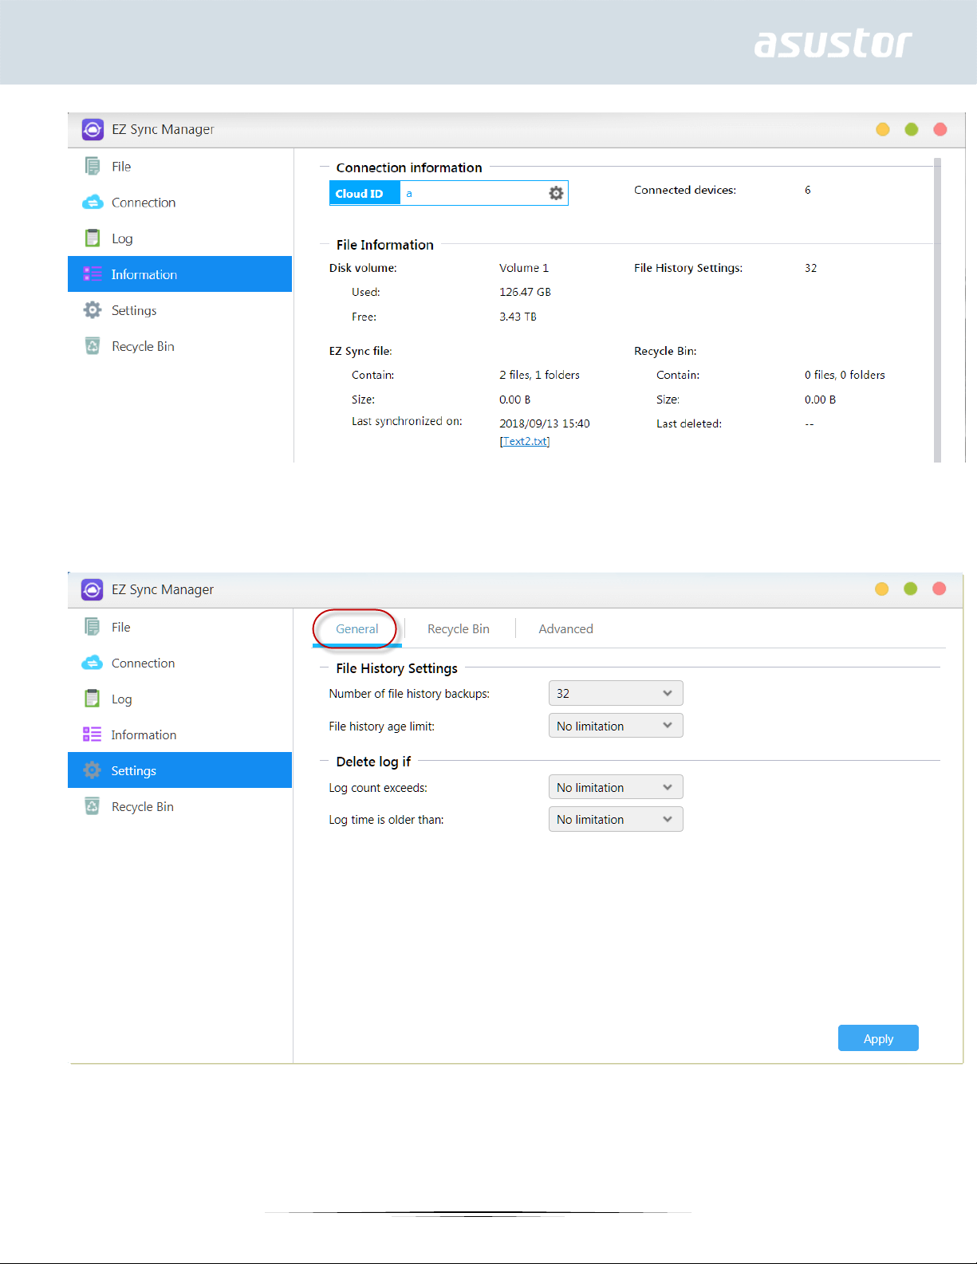The image size is (977, 1264).
Task: Click the "126.47 GB" used value
Action: (525, 292)
